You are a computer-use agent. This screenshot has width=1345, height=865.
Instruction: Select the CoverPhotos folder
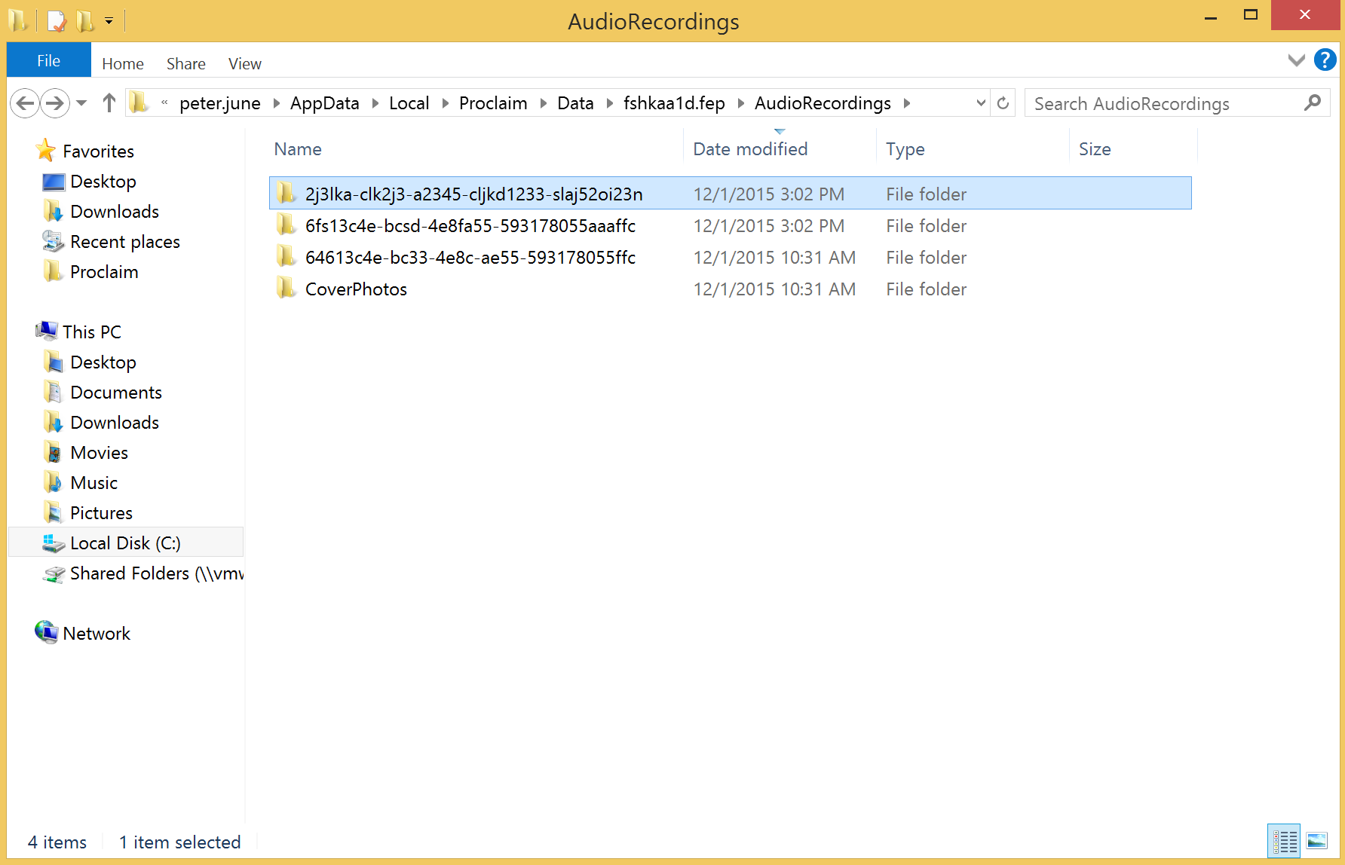coord(356,289)
